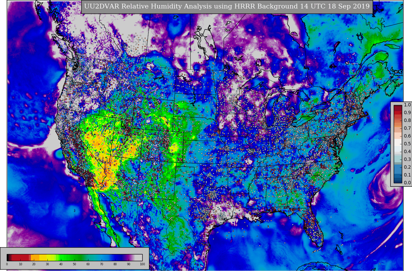This screenshot has width=412, height=271.
Task: Click the "0" tick label on humidity colorbar
Action: pos(7,264)
